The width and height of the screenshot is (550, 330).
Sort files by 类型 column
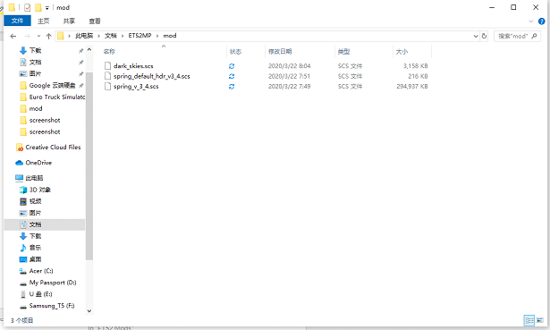343,52
